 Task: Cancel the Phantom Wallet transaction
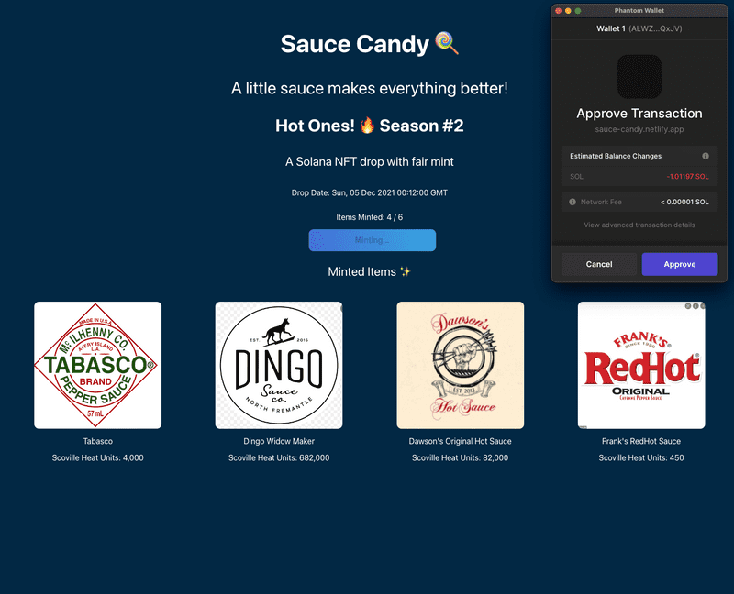click(x=599, y=264)
